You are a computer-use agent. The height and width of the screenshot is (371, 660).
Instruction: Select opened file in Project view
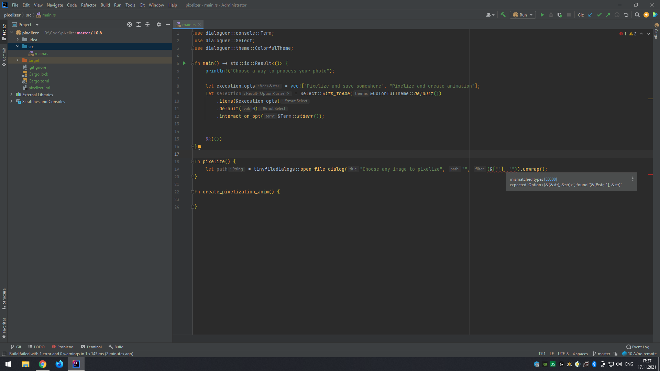coord(130,24)
